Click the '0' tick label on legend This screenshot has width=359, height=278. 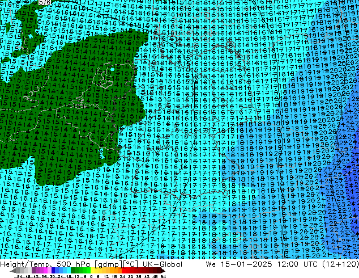point(91,276)
